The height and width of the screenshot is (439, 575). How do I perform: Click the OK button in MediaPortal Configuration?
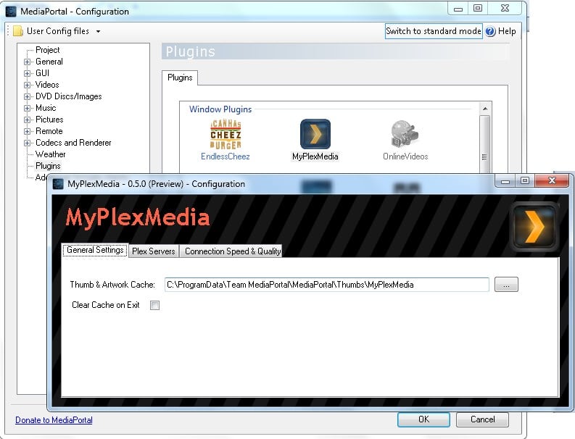click(423, 419)
